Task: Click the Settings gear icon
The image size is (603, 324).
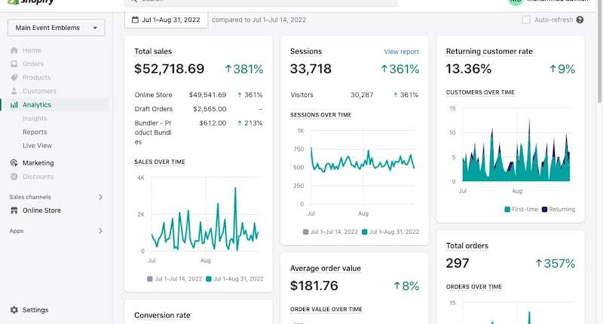Action: click(x=14, y=310)
